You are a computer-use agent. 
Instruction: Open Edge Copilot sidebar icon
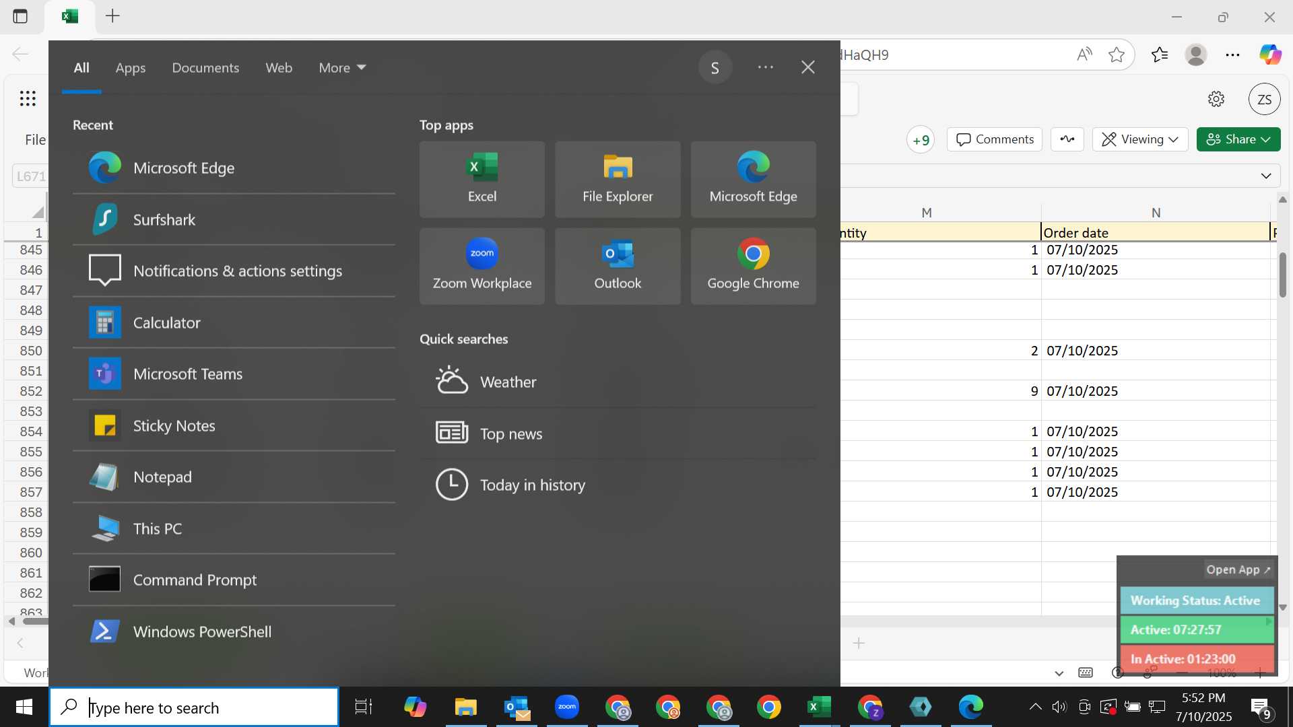coord(1271,55)
